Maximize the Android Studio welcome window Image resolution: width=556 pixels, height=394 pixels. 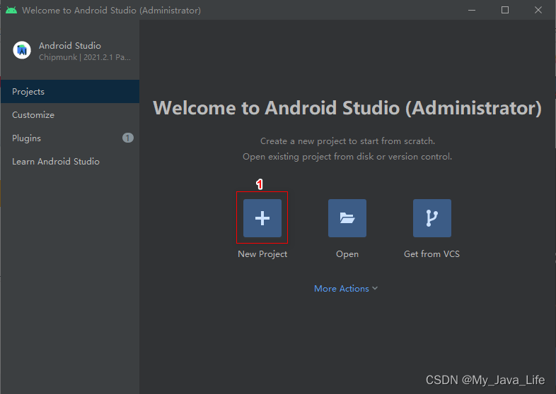(505, 11)
